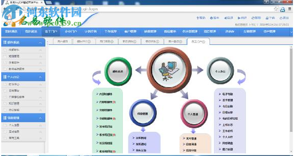Expand the chevron on the 个人信息 row
Image resolution: width=295 pixels, height=156 pixels.
tap(40, 125)
